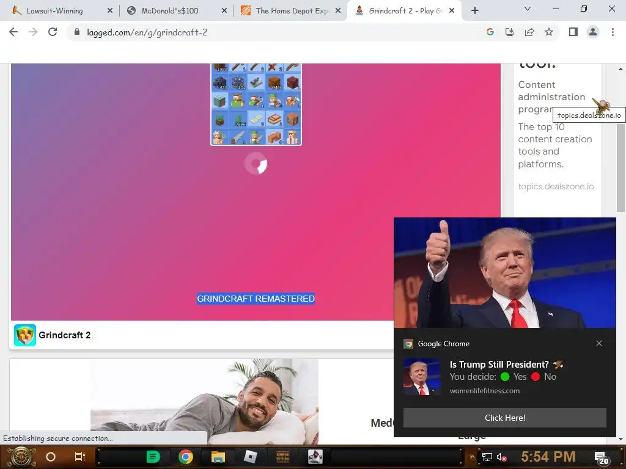Click the Trump thumbs-up notification image
The width and height of the screenshot is (626, 469).
point(504,273)
